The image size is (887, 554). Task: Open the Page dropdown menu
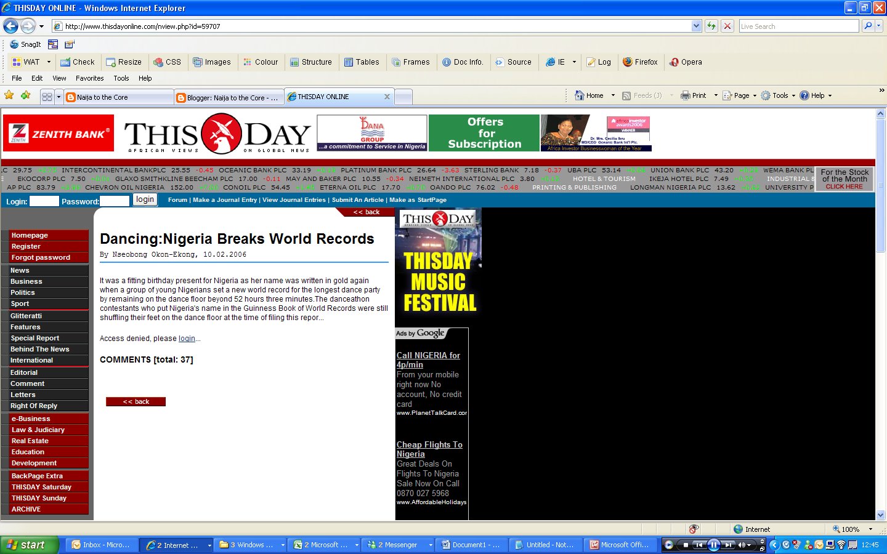[739, 95]
